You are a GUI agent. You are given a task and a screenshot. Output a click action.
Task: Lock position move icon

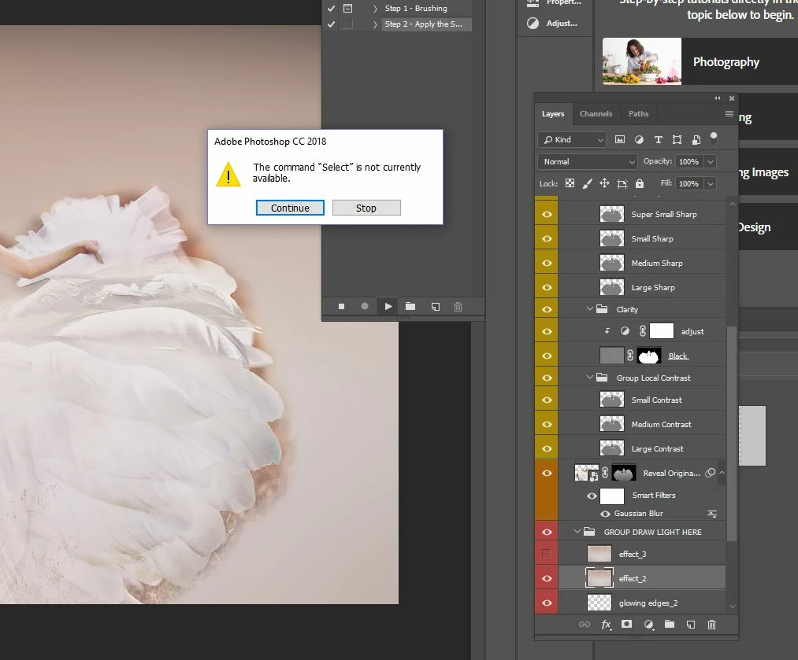604,183
